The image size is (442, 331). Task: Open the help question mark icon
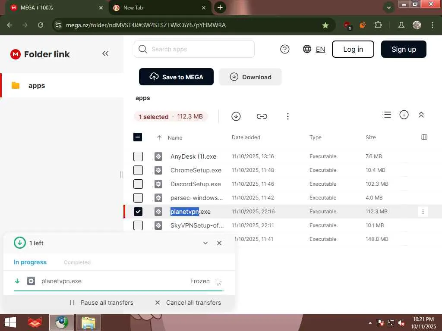point(285,49)
